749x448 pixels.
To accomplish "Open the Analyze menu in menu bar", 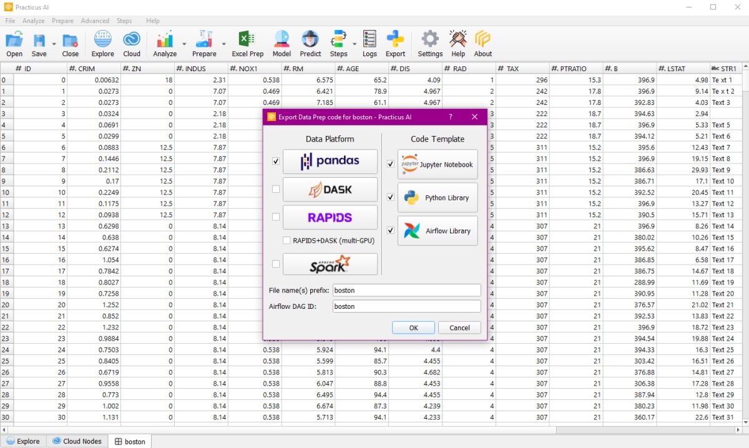I will coord(34,21).
